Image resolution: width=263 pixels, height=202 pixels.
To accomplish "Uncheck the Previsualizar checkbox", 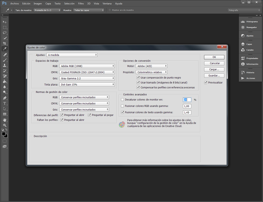I will click(x=206, y=83).
